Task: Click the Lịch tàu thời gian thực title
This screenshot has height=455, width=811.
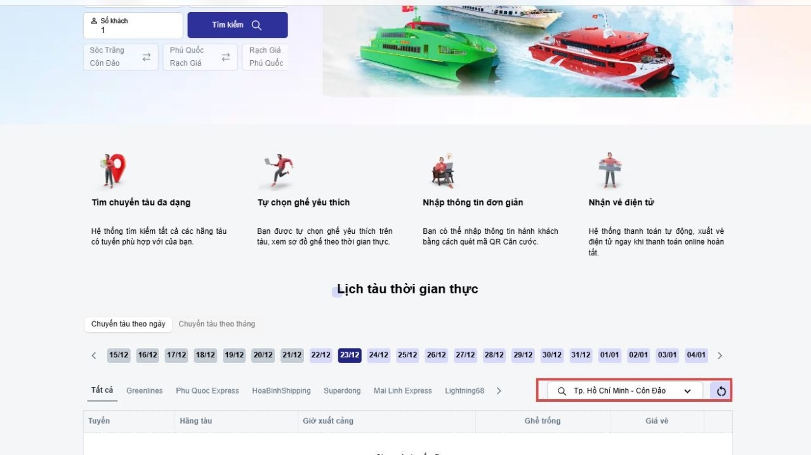Action: click(x=407, y=289)
